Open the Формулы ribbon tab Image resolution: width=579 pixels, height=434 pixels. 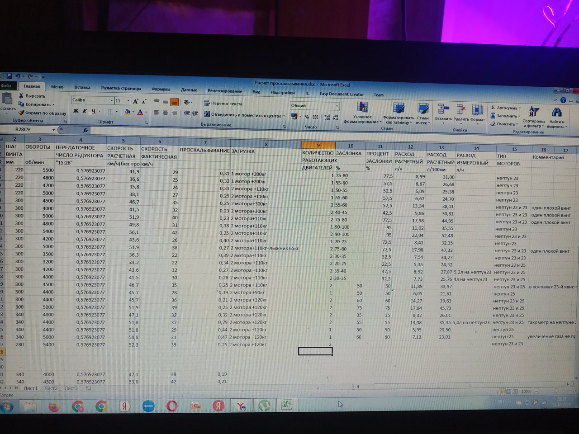coord(161,89)
